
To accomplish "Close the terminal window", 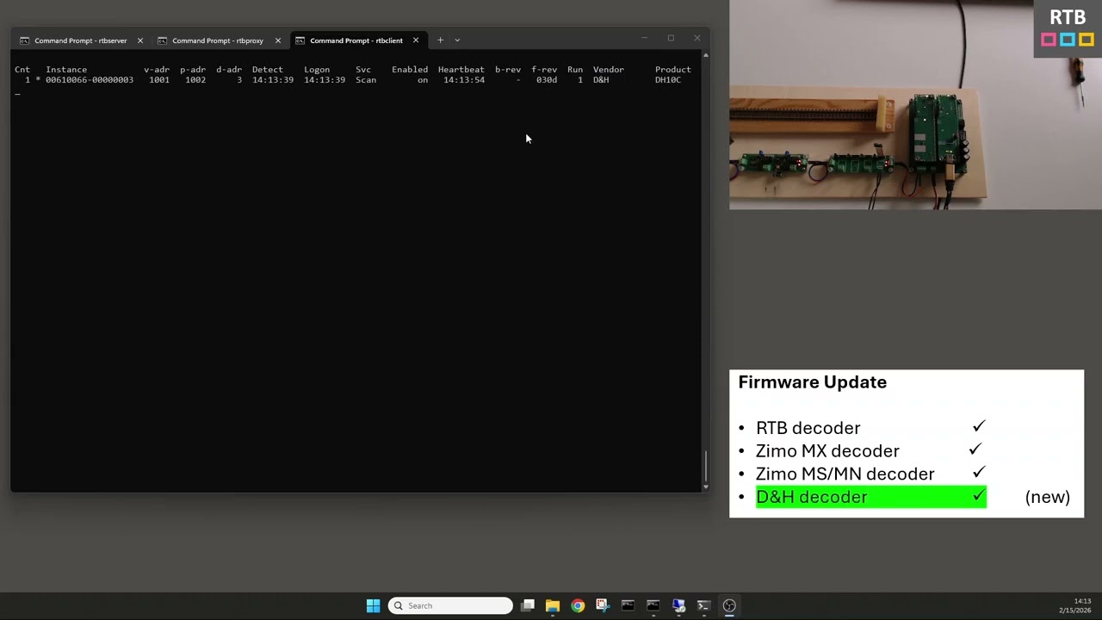I will click(x=696, y=38).
